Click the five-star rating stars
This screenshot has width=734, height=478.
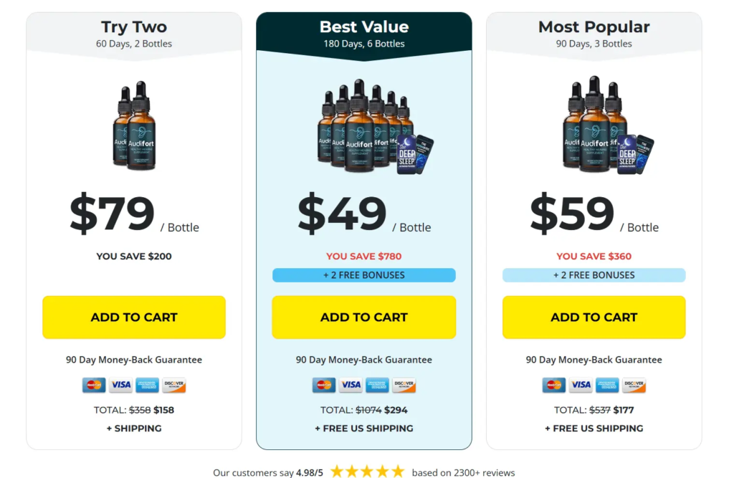click(x=367, y=472)
